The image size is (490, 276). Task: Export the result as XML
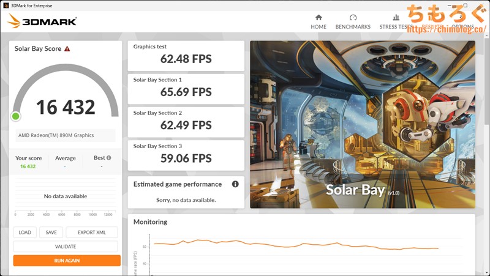[91, 233]
